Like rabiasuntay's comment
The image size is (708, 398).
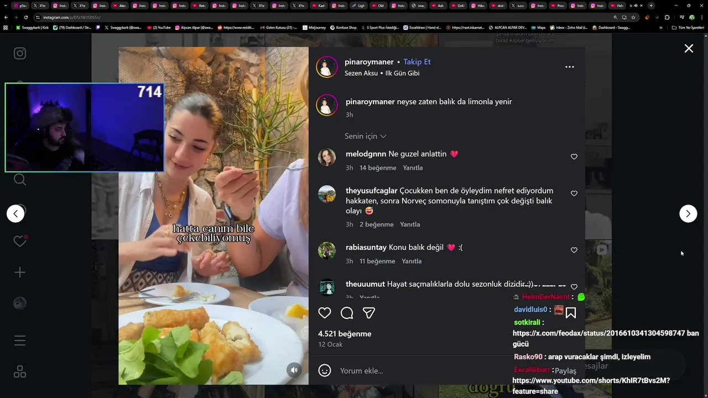574,250
